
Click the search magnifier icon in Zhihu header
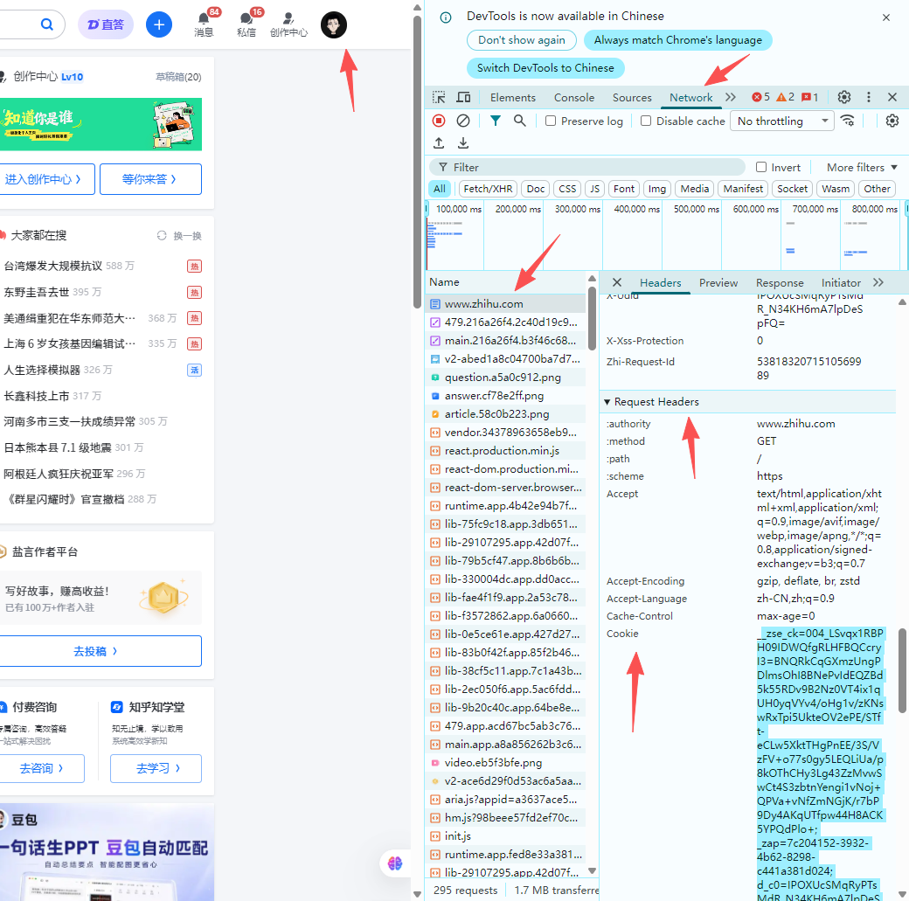pyautogui.click(x=47, y=24)
